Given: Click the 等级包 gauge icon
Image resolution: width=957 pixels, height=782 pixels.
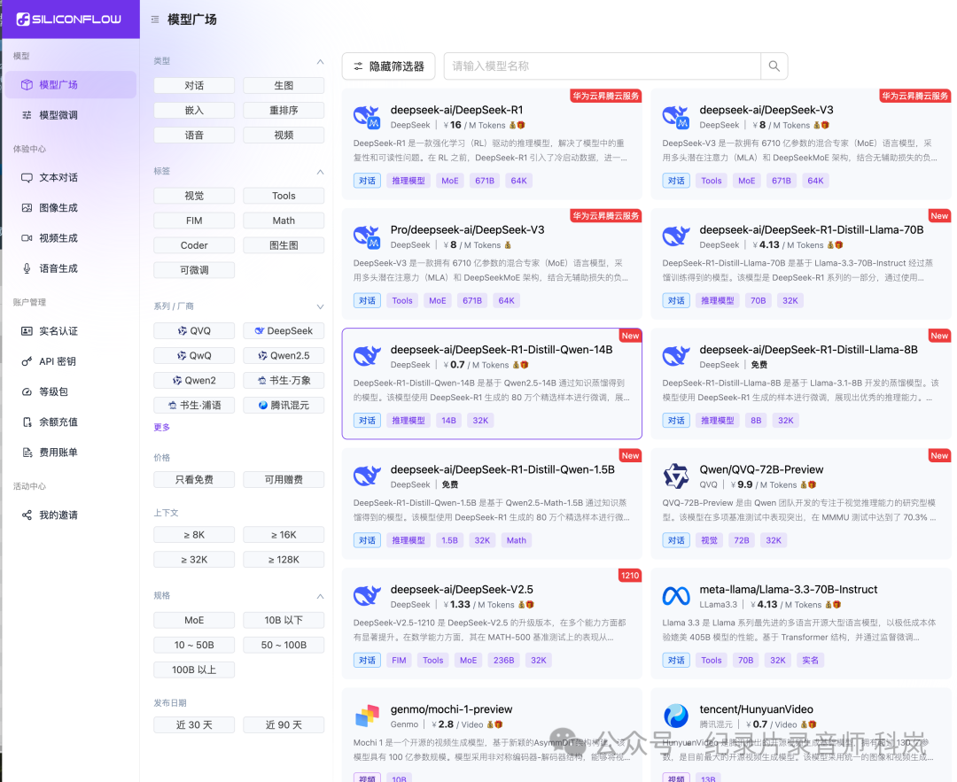Looking at the screenshot, I should (27, 391).
